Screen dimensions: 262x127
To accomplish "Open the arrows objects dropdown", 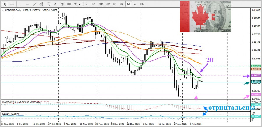I will (x=77, y=4).
